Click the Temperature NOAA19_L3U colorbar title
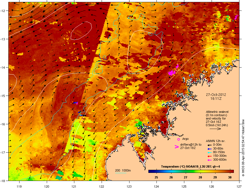The image size is (245, 189). point(190,166)
